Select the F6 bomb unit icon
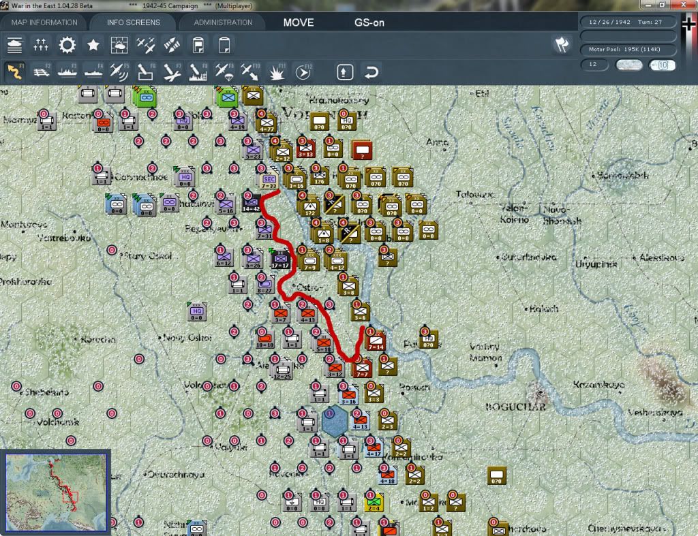The width and height of the screenshot is (698, 536). point(146,72)
